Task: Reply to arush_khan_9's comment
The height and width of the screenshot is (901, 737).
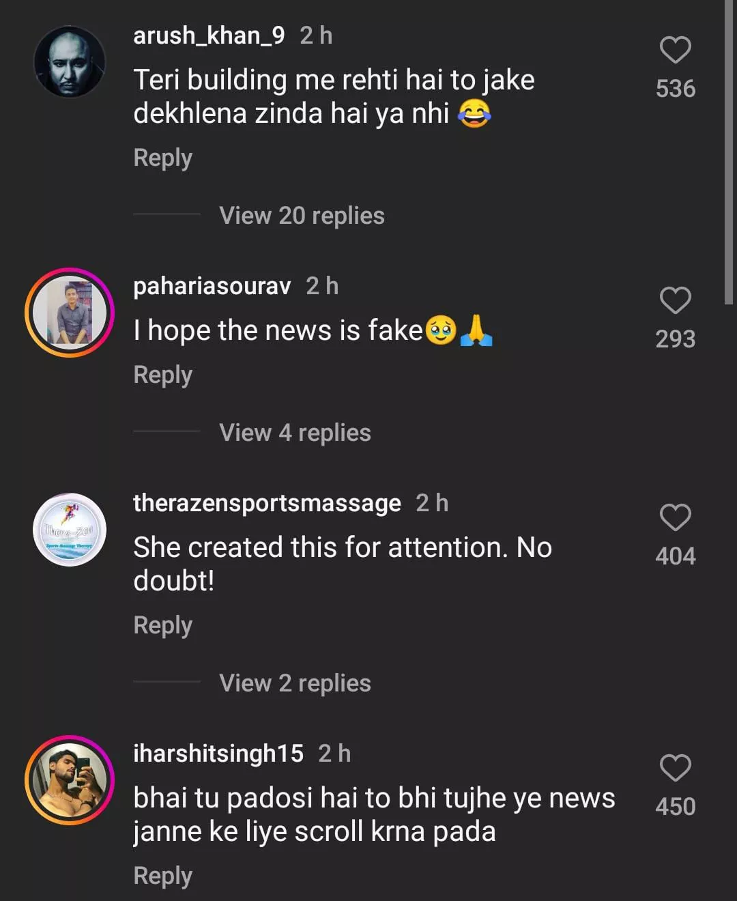Action: [162, 158]
